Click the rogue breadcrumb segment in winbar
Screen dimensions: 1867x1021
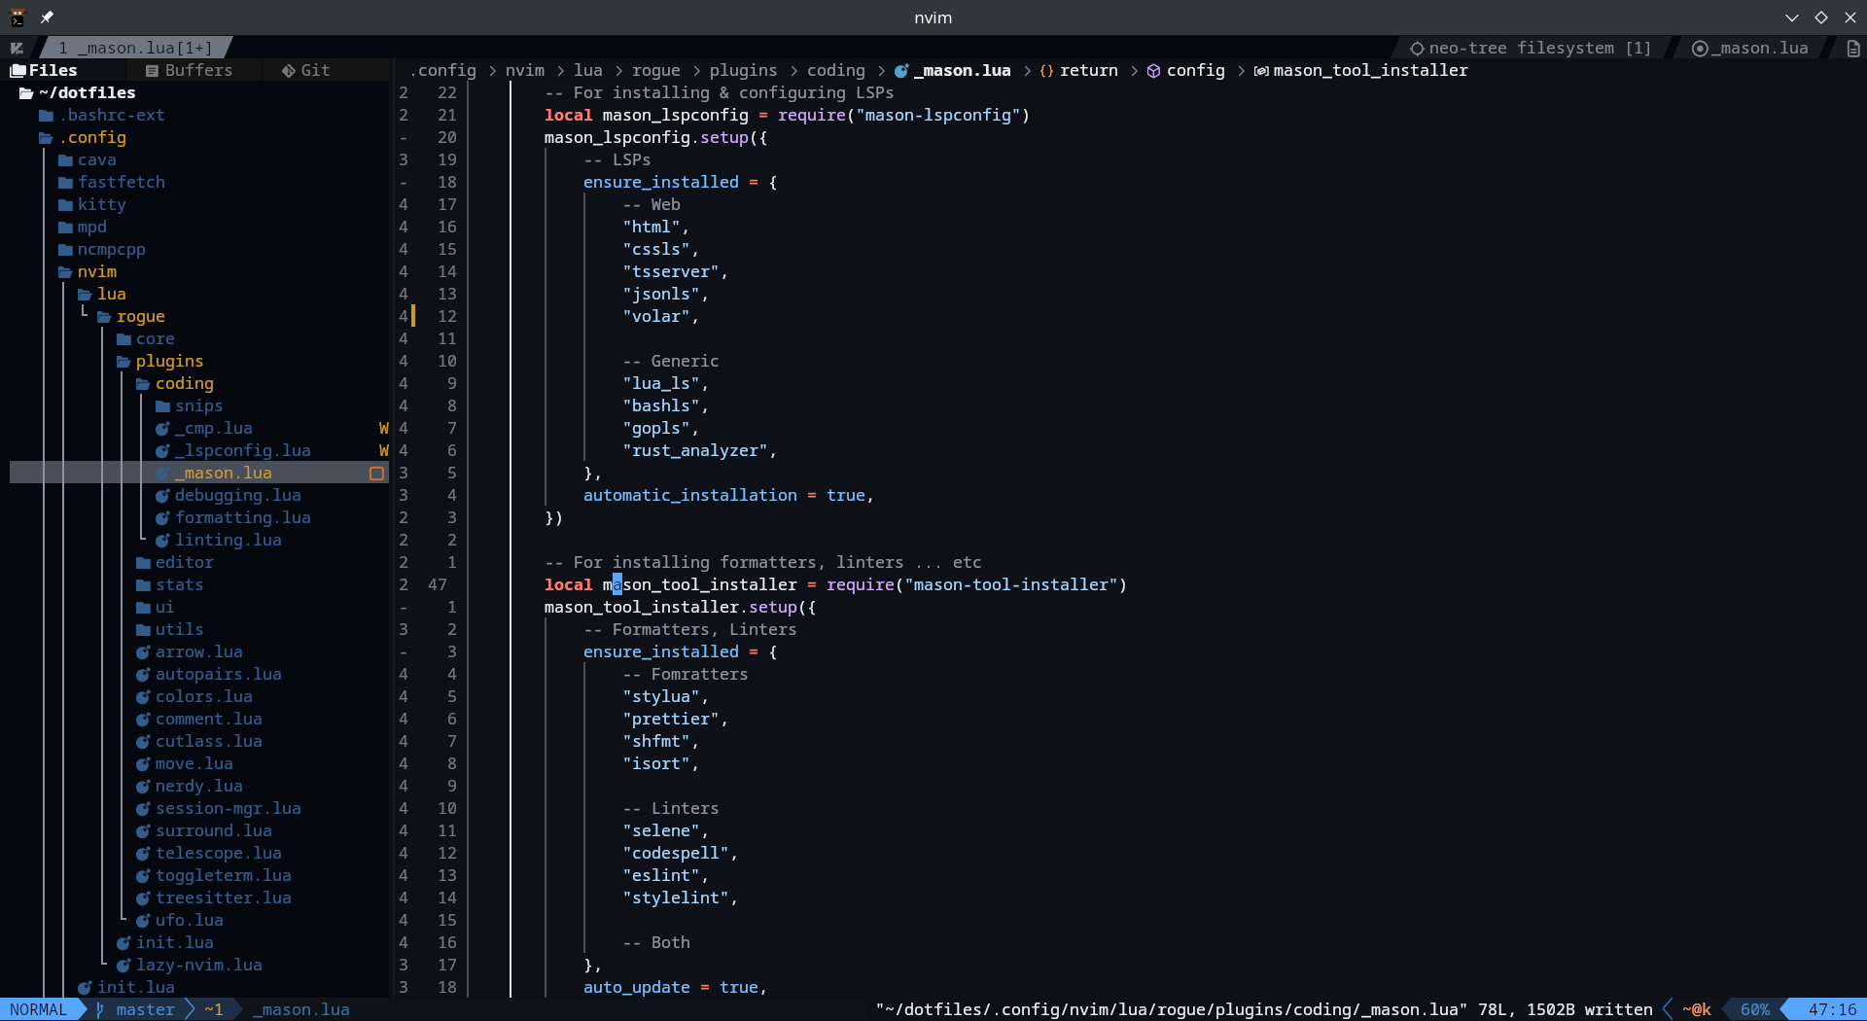point(656,70)
